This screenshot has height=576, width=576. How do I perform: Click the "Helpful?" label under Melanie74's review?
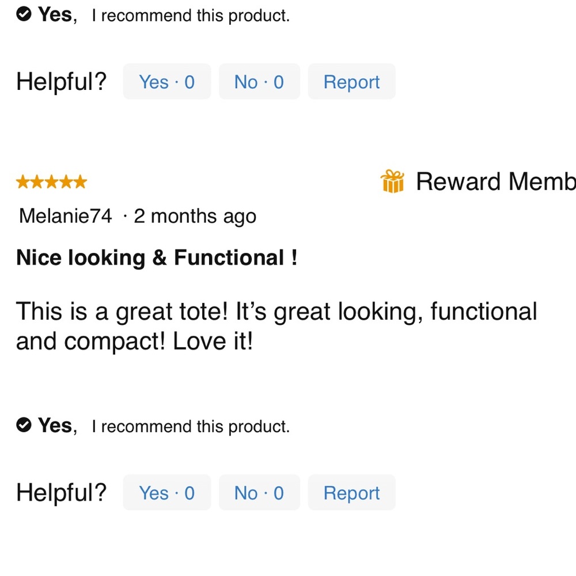click(62, 492)
